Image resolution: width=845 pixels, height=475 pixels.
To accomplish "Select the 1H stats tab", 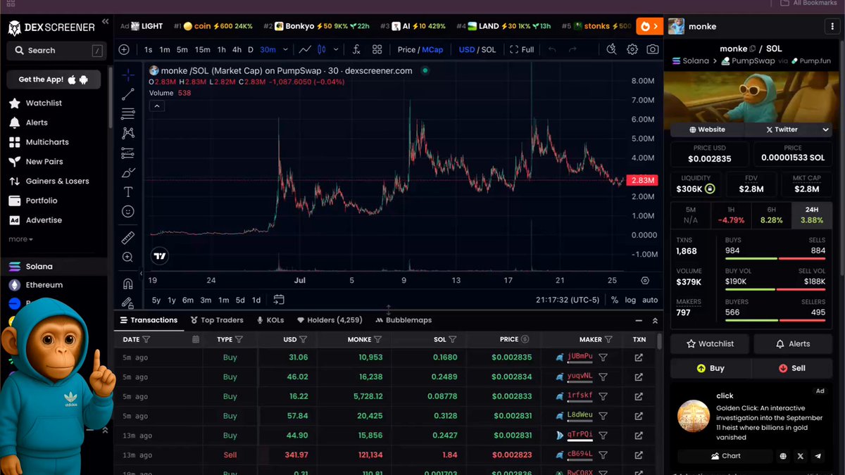I will tap(731, 215).
